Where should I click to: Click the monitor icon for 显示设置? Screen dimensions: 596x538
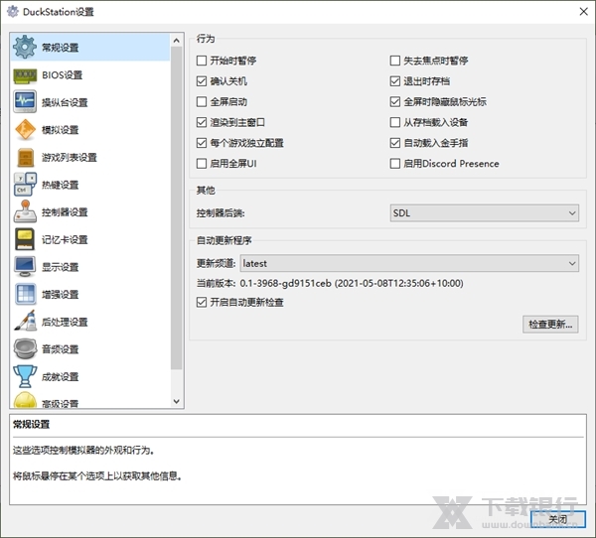(25, 267)
